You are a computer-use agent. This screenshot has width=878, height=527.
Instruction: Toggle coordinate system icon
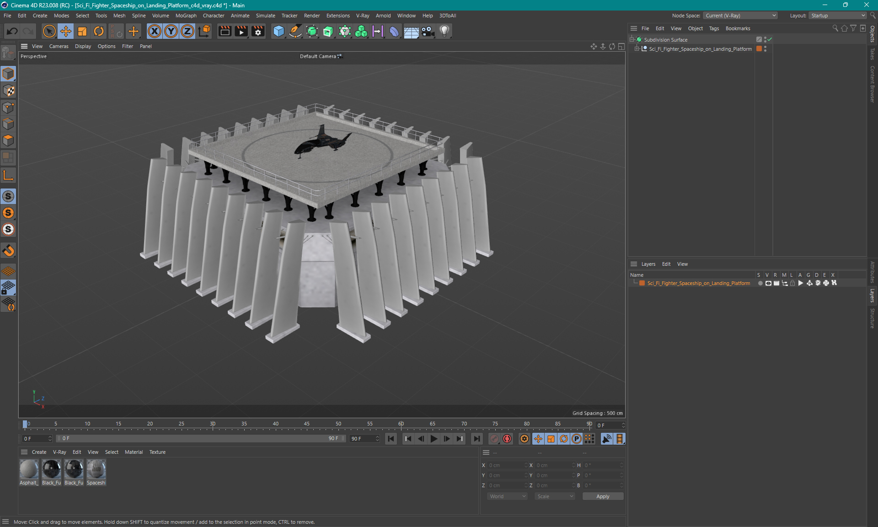[205, 31]
